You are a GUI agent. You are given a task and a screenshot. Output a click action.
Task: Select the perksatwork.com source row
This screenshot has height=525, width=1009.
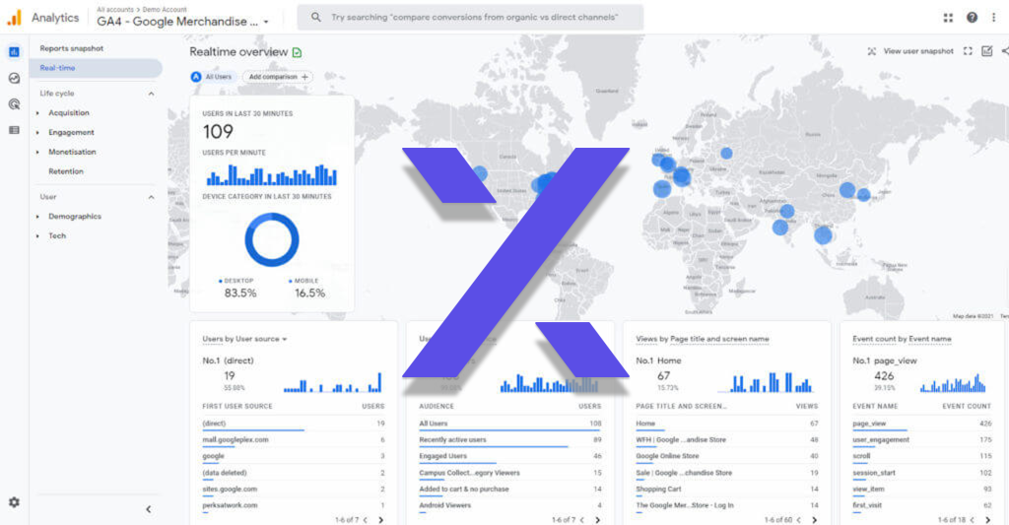pos(293,505)
